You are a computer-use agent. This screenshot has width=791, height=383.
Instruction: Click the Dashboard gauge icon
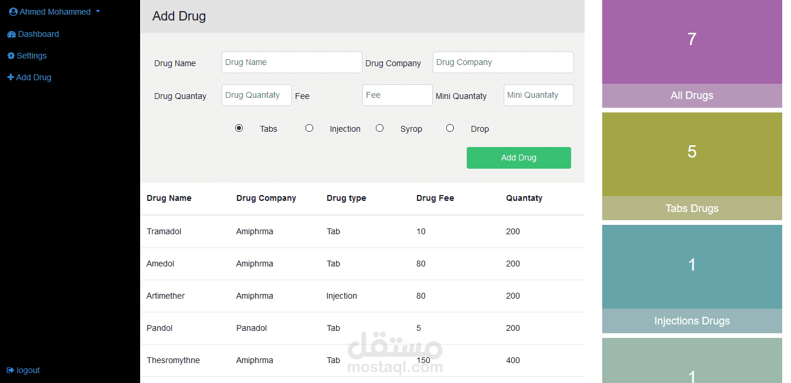pyautogui.click(x=11, y=34)
